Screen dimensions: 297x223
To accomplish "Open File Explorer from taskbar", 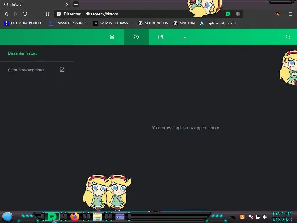I will tap(97, 217).
